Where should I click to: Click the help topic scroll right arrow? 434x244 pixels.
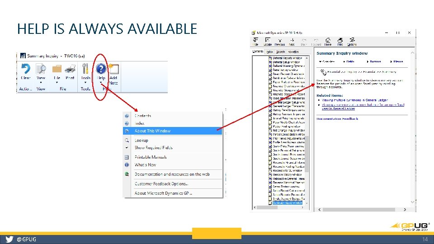(405, 210)
